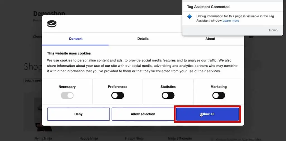Toggle the Necessary cookies switch
Image resolution: width=286 pixels, height=141 pixels.
coord(67,96)
